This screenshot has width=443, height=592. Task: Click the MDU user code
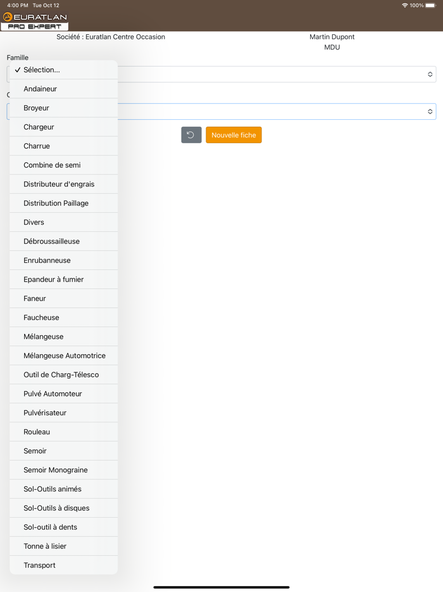pyautogui.click(x=332, y=47)
